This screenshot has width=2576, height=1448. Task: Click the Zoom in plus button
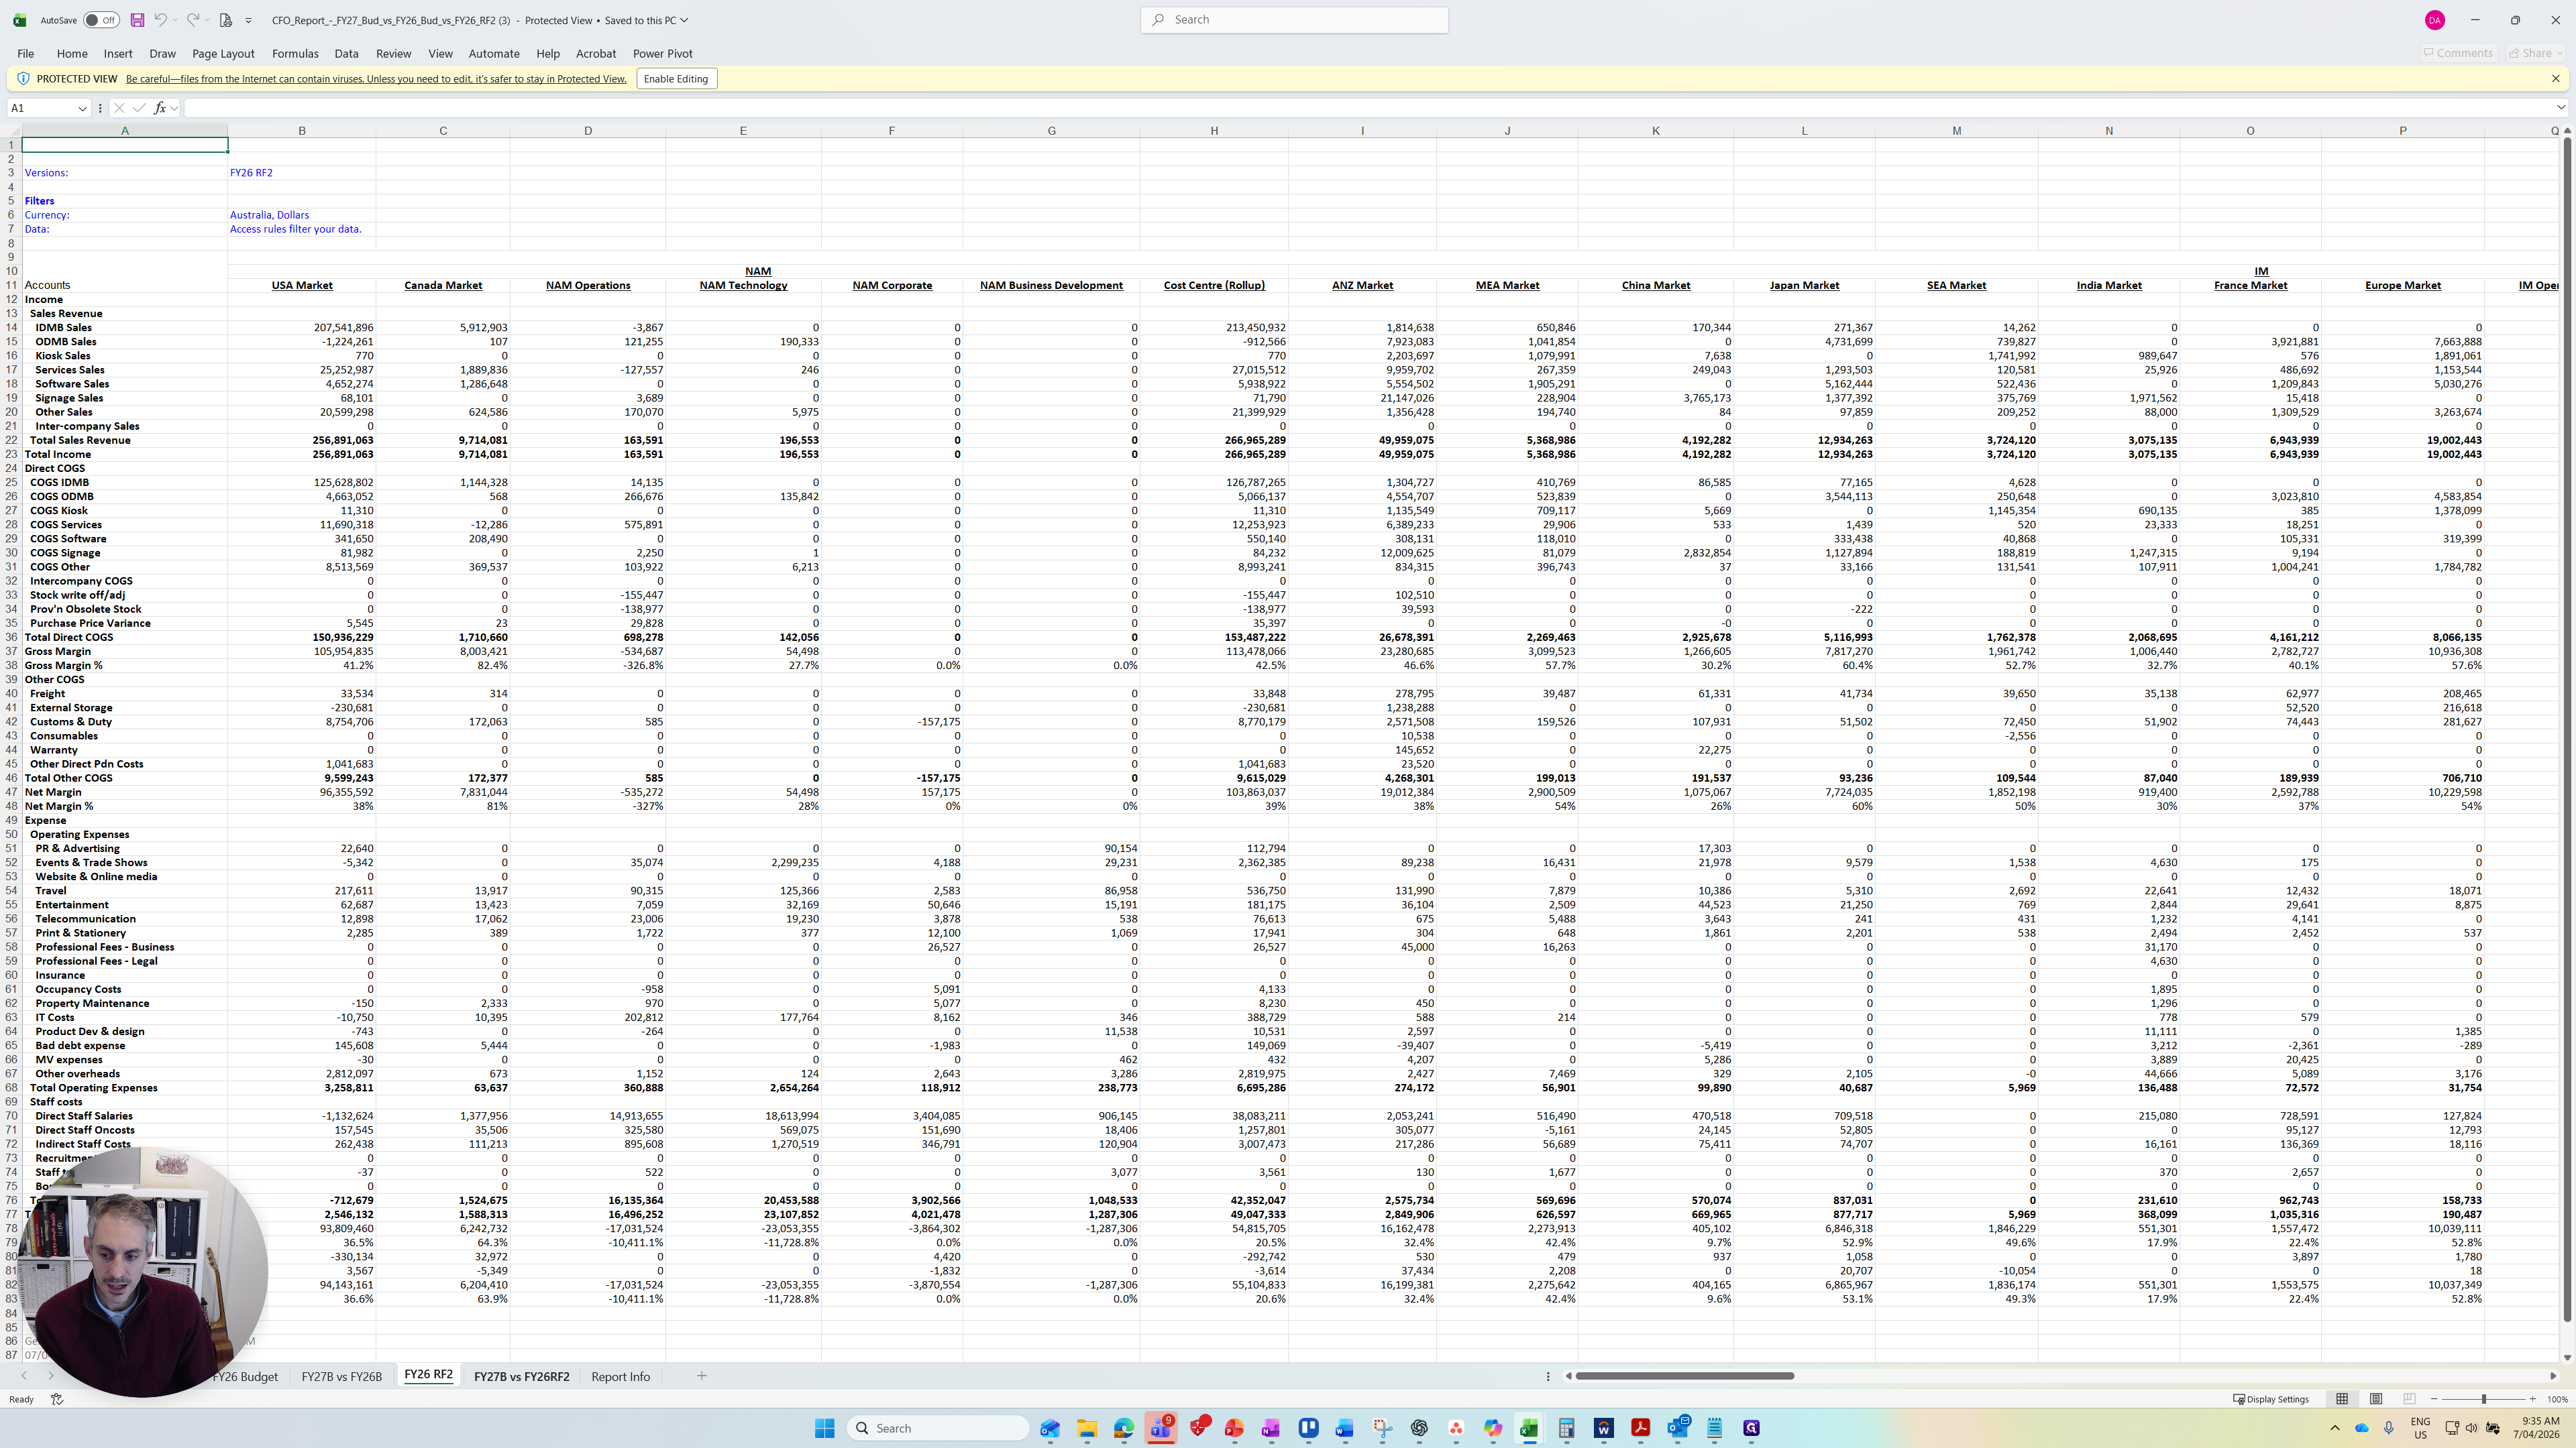[x=2533, y=1399]
